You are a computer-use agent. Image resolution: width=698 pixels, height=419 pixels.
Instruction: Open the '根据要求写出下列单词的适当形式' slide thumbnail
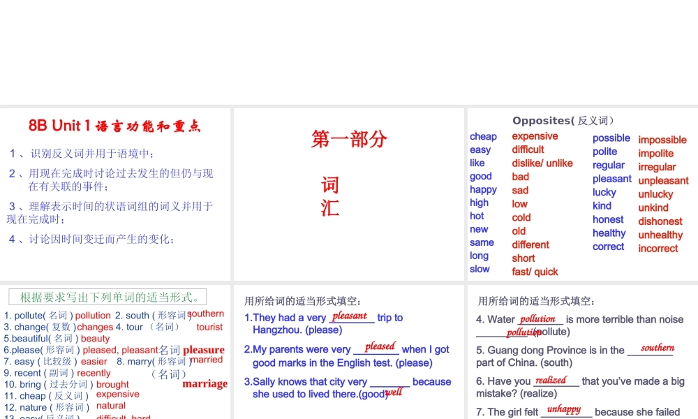(x=115, y=352)
